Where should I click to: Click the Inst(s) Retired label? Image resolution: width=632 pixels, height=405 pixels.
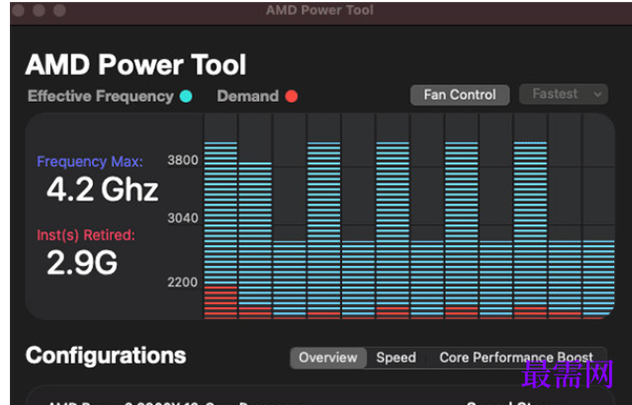click(86, 235)
